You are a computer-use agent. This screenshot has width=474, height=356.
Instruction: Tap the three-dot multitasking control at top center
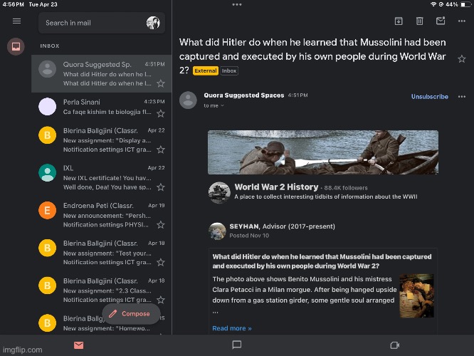(237, 4)
